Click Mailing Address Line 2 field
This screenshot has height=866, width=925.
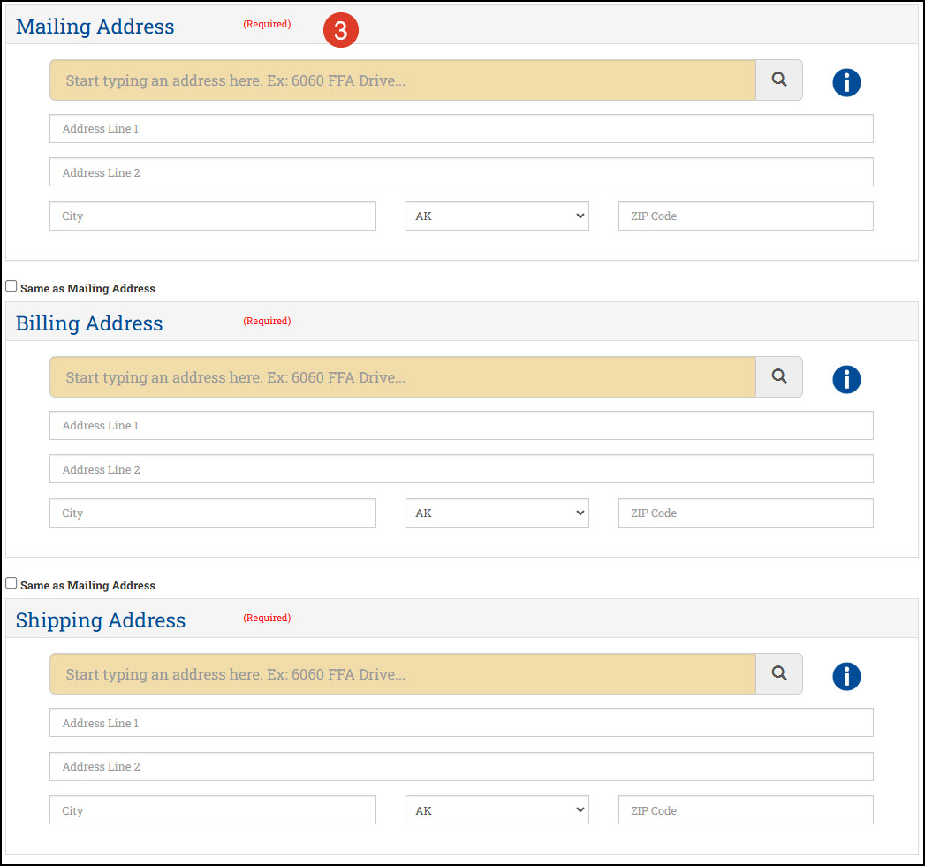[461, 171]
